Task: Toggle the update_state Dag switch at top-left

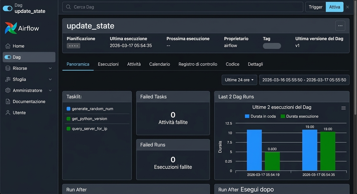Action: [8, 8]
